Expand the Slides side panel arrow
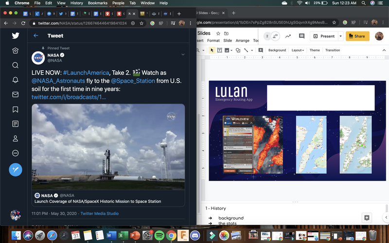 pos(386,217)
